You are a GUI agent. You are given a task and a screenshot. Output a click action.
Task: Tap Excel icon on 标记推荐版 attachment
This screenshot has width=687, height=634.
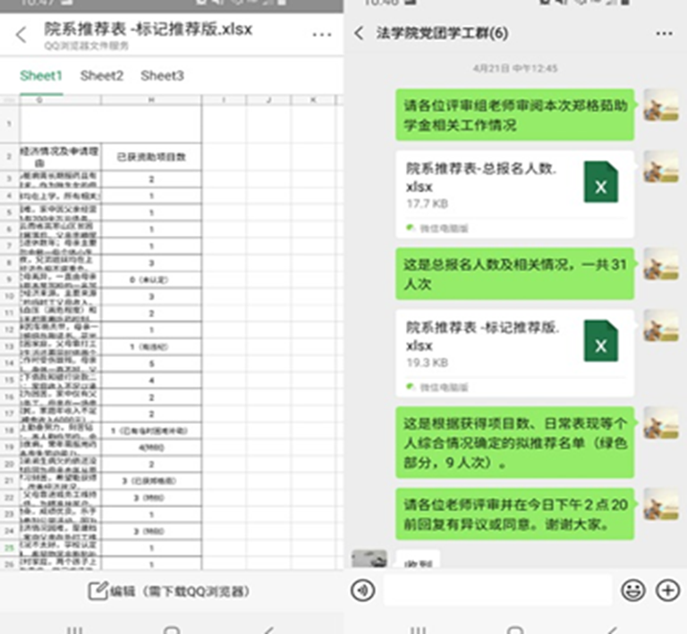pos(600,341)
